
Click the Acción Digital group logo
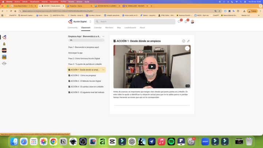[70, 22]
